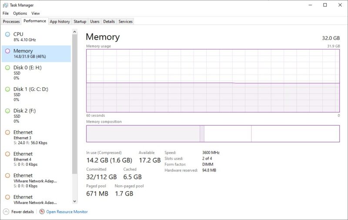Switch to the Details tab
The width and height of the screenshot is (348, 220).
pos(109,21)
